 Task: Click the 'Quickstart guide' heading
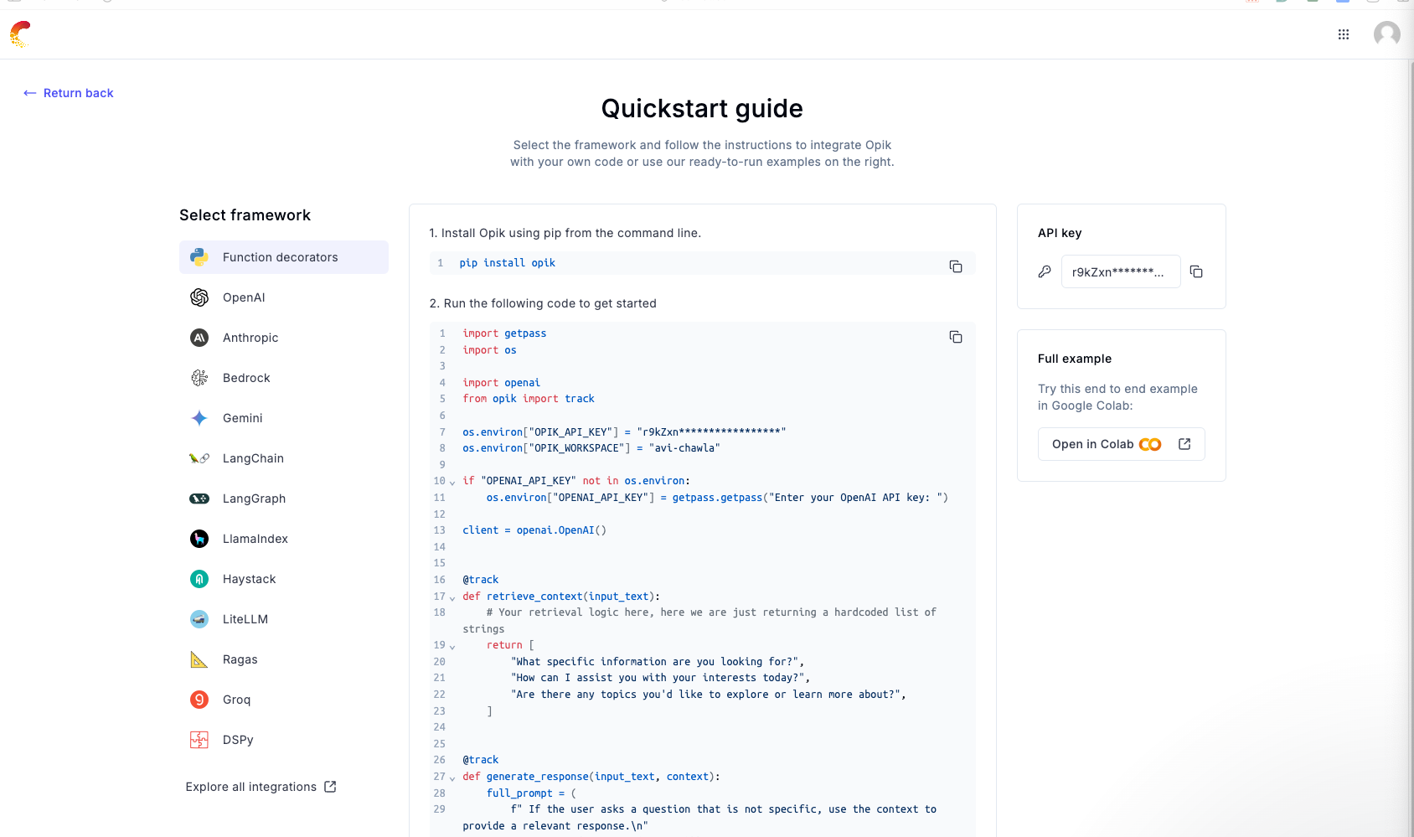coord(702,108)
